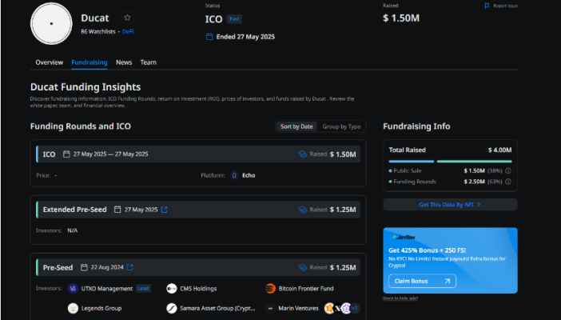This screenshot has width=561, height=320.
Task: Click the CMS Holdings investor logo
Action: (172, 288)
